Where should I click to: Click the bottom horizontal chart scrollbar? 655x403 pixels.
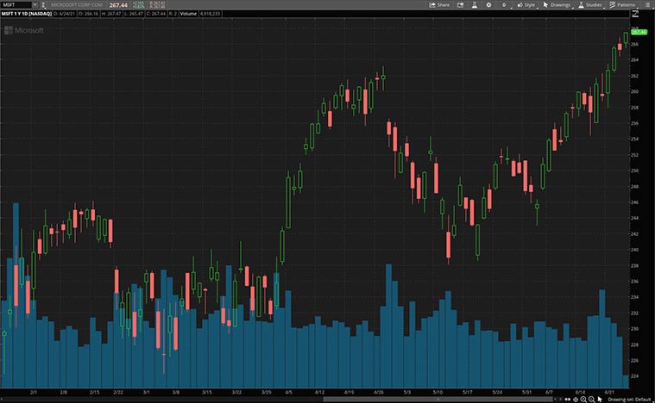(x=438, y=400)
